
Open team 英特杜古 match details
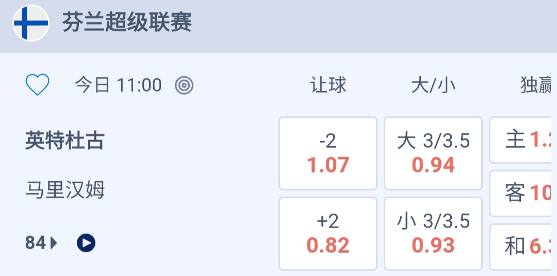click(x=64, y=140)
